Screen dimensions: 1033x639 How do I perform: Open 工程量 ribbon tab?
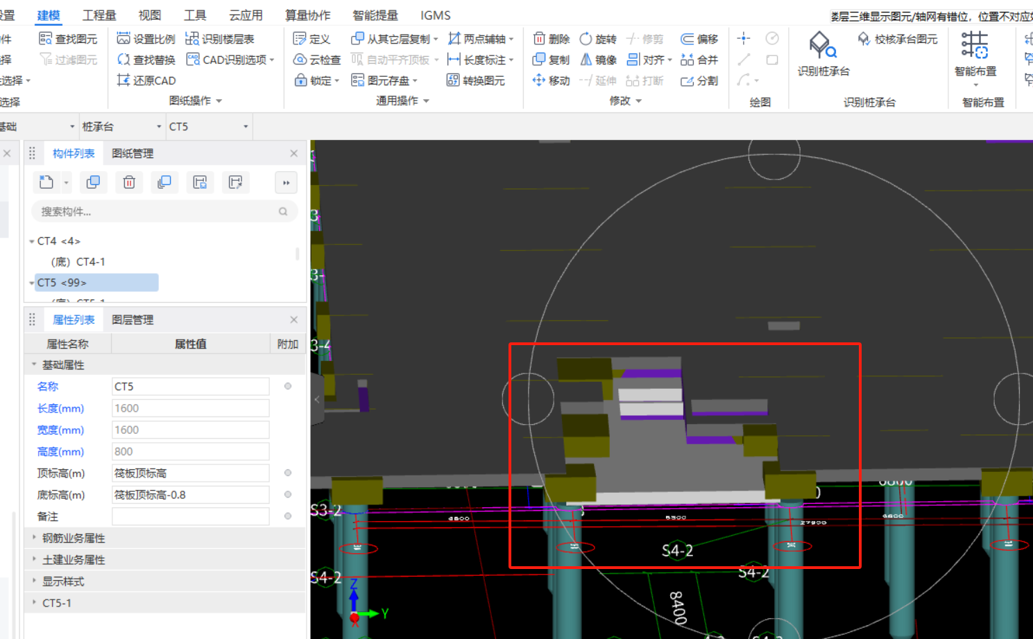tap(99, 15)
